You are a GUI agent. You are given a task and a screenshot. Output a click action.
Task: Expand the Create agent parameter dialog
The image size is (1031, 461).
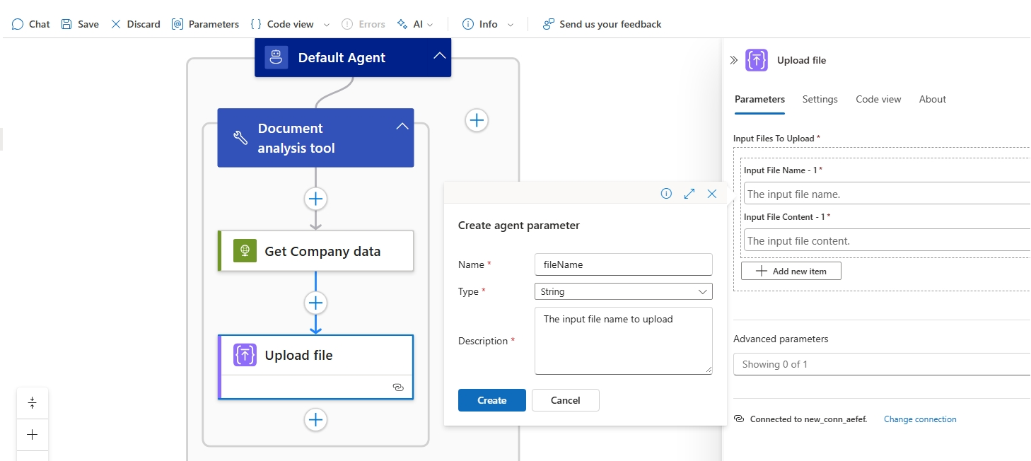[689, 193]
